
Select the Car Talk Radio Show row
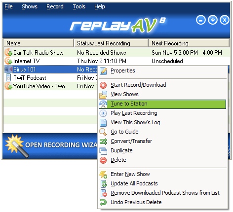click(117, 53)
